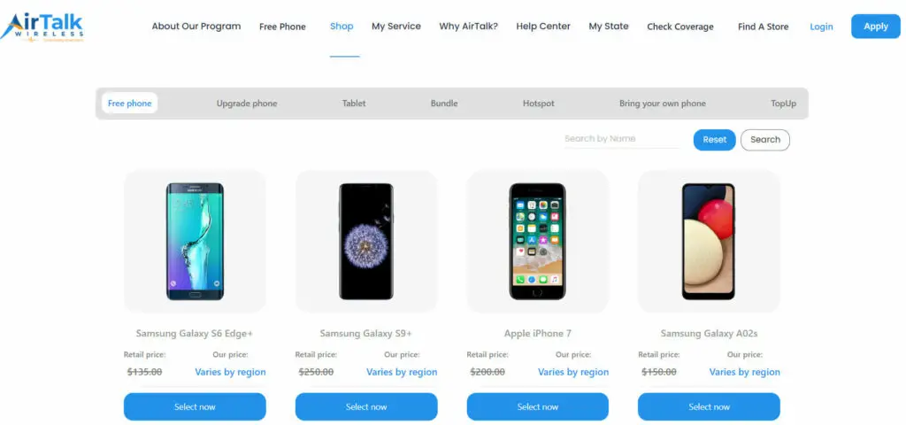This screenshot has height=425, width=906.
Task: Select the TopUp tab
Action: (784, 104)
